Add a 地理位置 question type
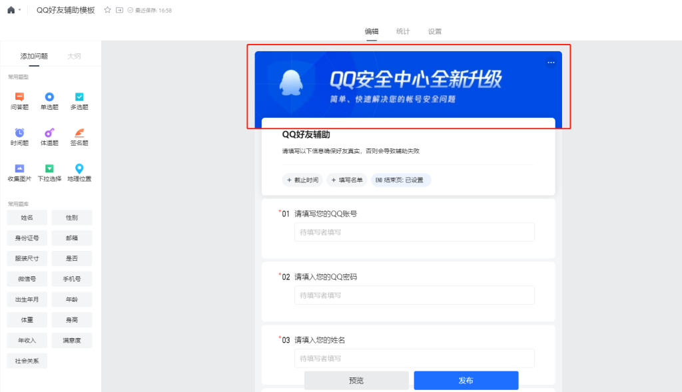This screenshot has height=392, width=682. coord(79,173)
